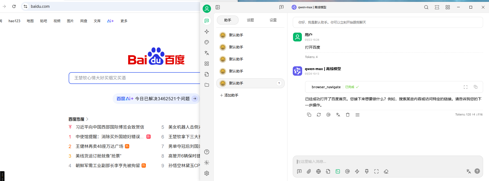Viewport: 489px width, 181px height.
Task: Toggle web search globe in input toolbar
Action: point(318,171)
